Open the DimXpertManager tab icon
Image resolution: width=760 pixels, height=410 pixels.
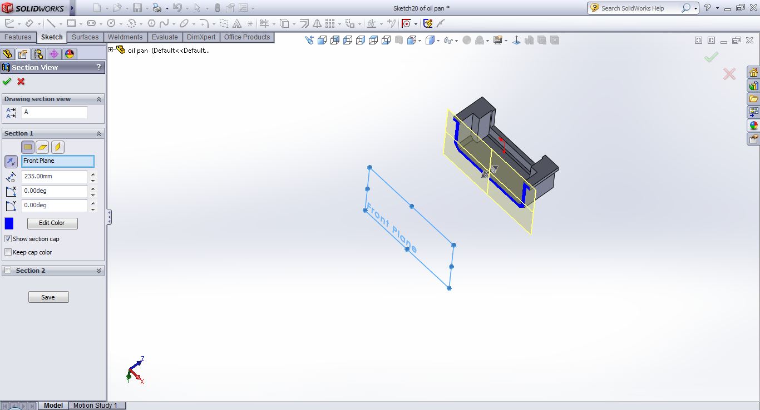(x=53, y=54)
